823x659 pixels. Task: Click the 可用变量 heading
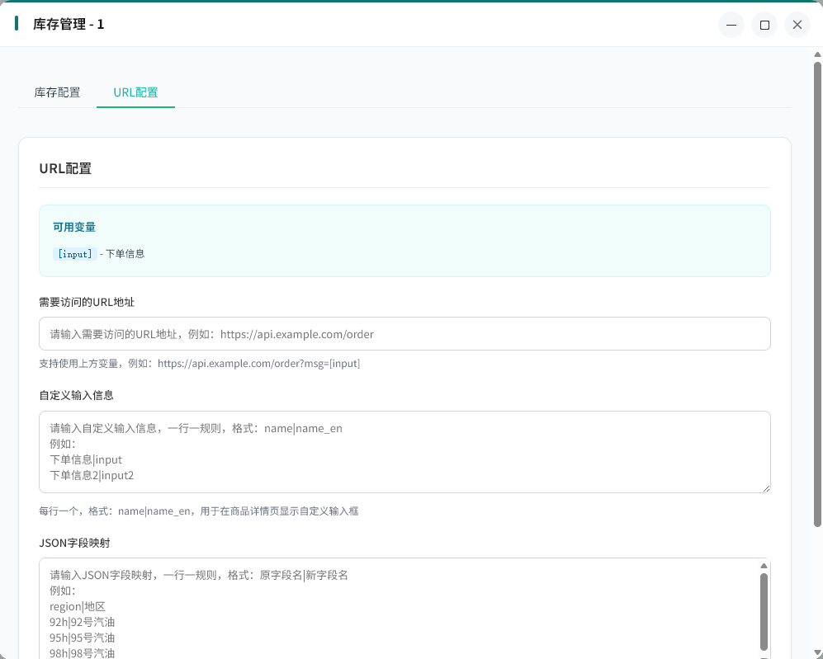tap(74, 227)
